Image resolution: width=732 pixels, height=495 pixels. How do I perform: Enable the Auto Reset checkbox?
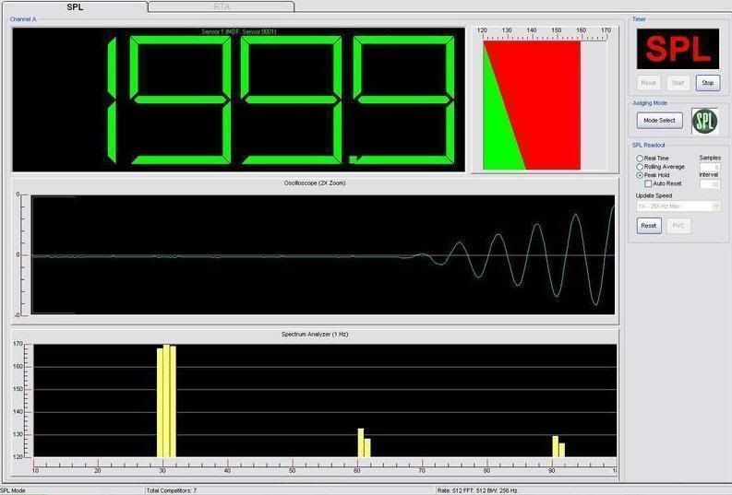pos(648,183)
